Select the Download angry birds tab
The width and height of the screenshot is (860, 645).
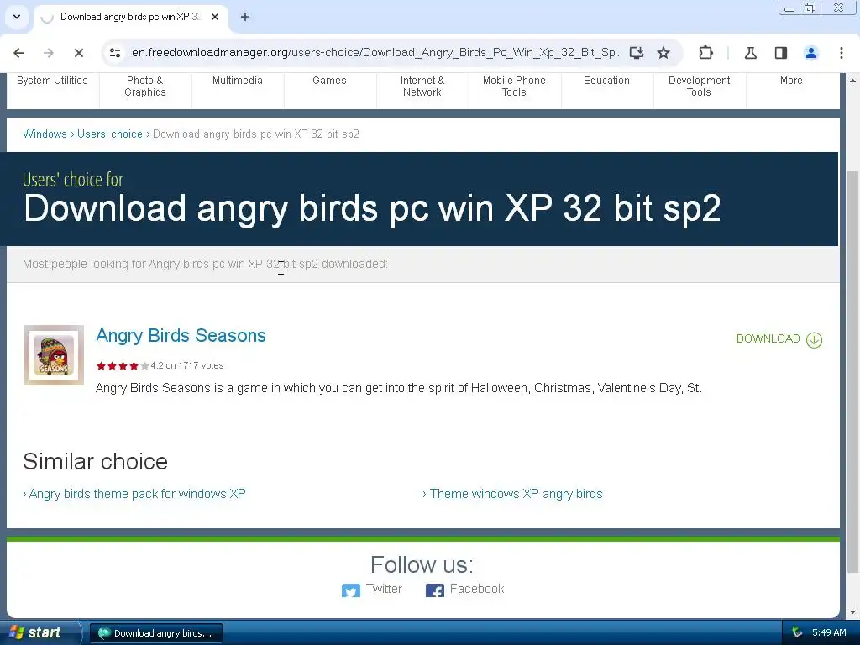tap(130, 17)
